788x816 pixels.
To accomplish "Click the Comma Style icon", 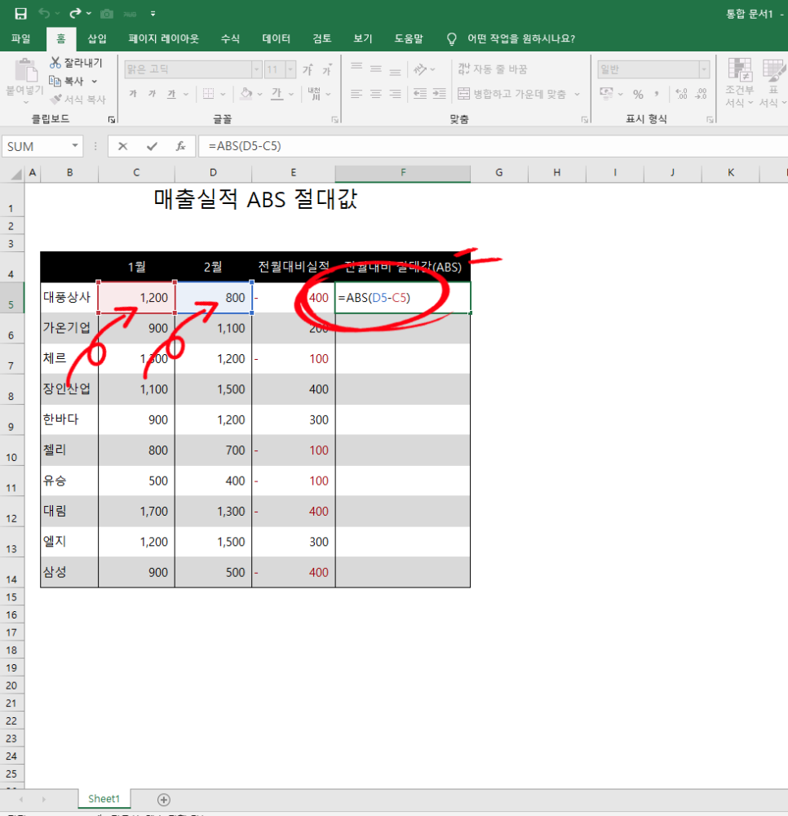I will pyautogui.click(x=657, y=94).
